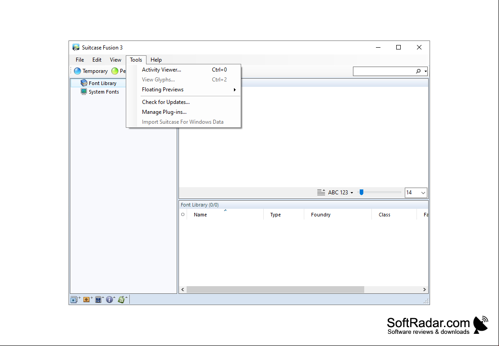This screenshot has height=346, width=499.
Task: Open the font size 14 combo box
Action: [416, 193]
